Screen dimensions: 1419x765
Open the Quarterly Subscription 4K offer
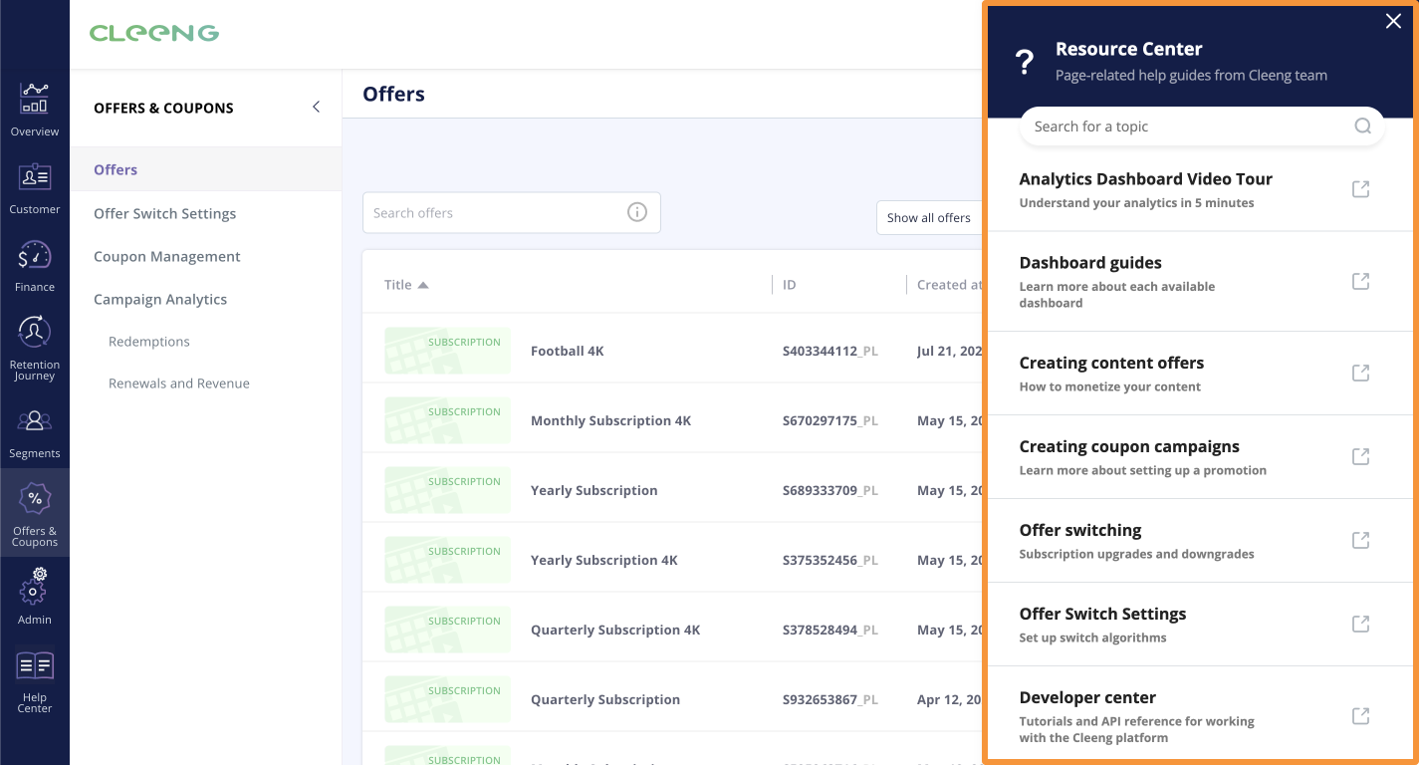pos(615,630)
